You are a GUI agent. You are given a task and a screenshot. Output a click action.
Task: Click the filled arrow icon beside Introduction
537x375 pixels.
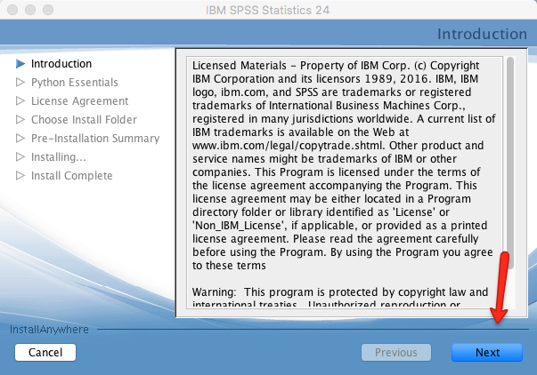click(20, 64)
